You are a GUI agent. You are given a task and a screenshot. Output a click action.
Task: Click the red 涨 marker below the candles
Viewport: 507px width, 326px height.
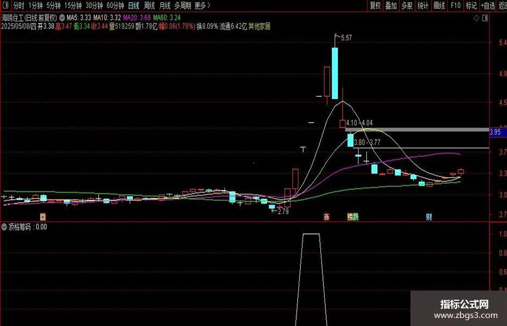click(327, 217)
